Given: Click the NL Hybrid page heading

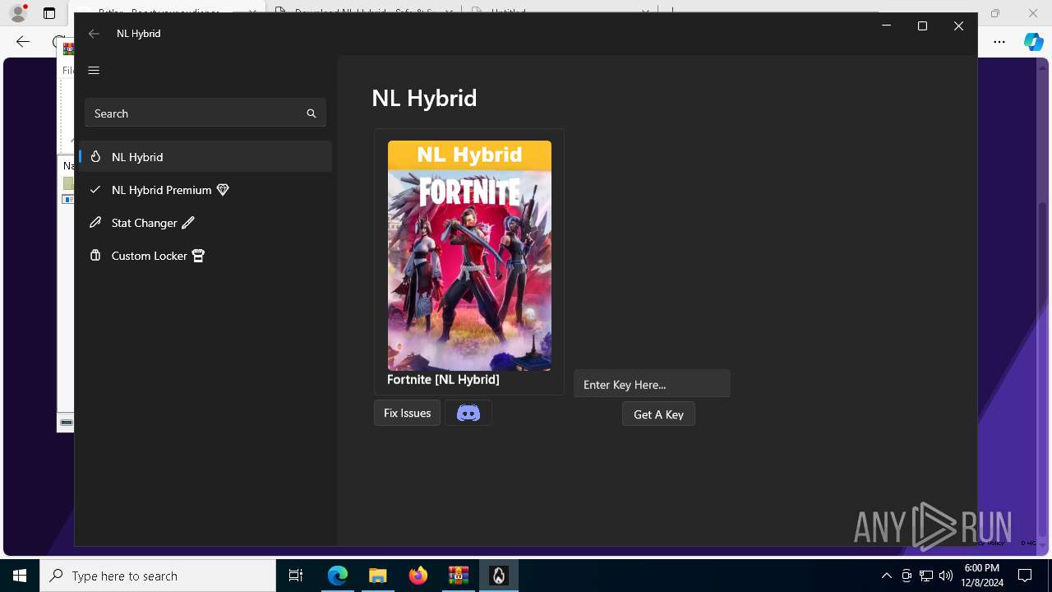Looking at the screenshot, I should tap(424, 98).
